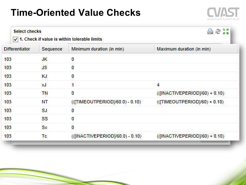Click minimum duration 0 in TN row

[73, 93]
